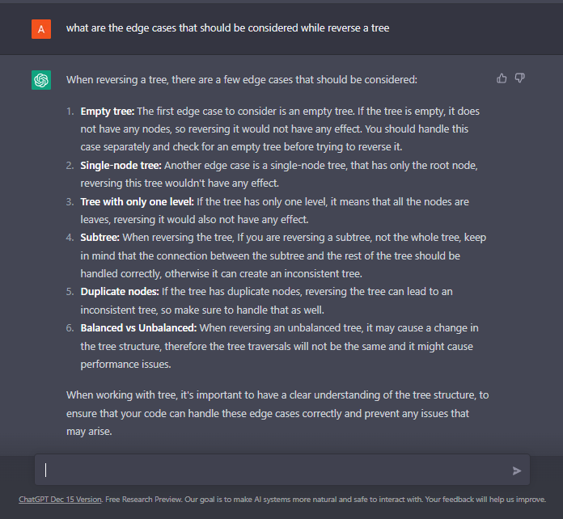Click the green ChatGPT logo avatar
This screenshot has width=563, height=519.
(x=41, y=80)
